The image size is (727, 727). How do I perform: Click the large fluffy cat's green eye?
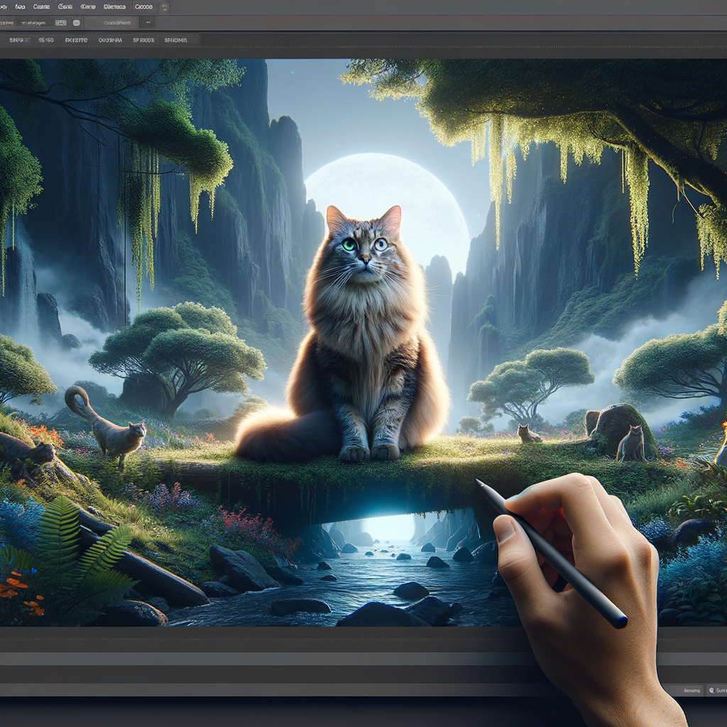click(349, 244)
